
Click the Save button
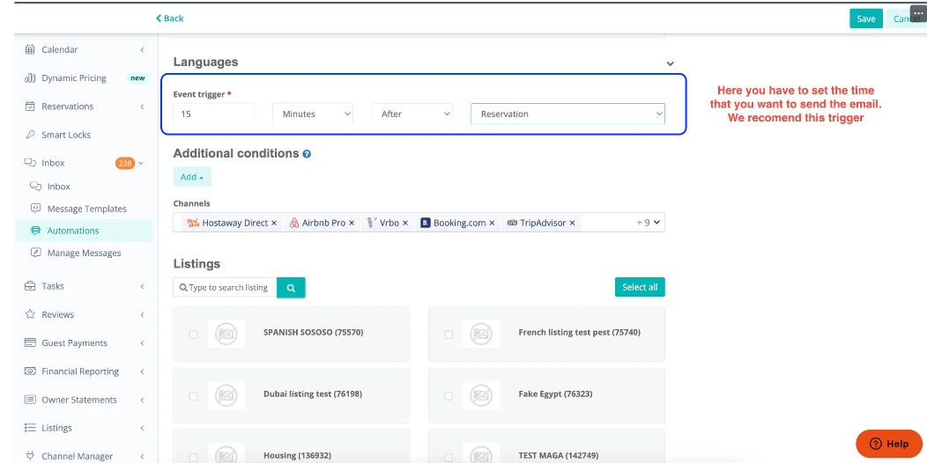tap(865, 18)
